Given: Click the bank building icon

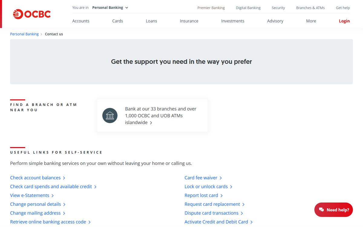Looking at the screenshot, I should (x=110, y=116).
